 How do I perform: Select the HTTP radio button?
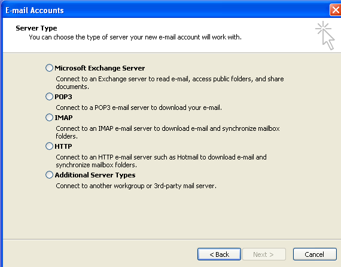pyautogui.click(x=49, y=146)
